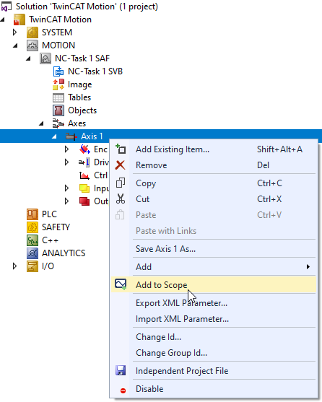Click the Axes folder icon
This screenshot has height=402, width=322.
(x=58, y=123)
